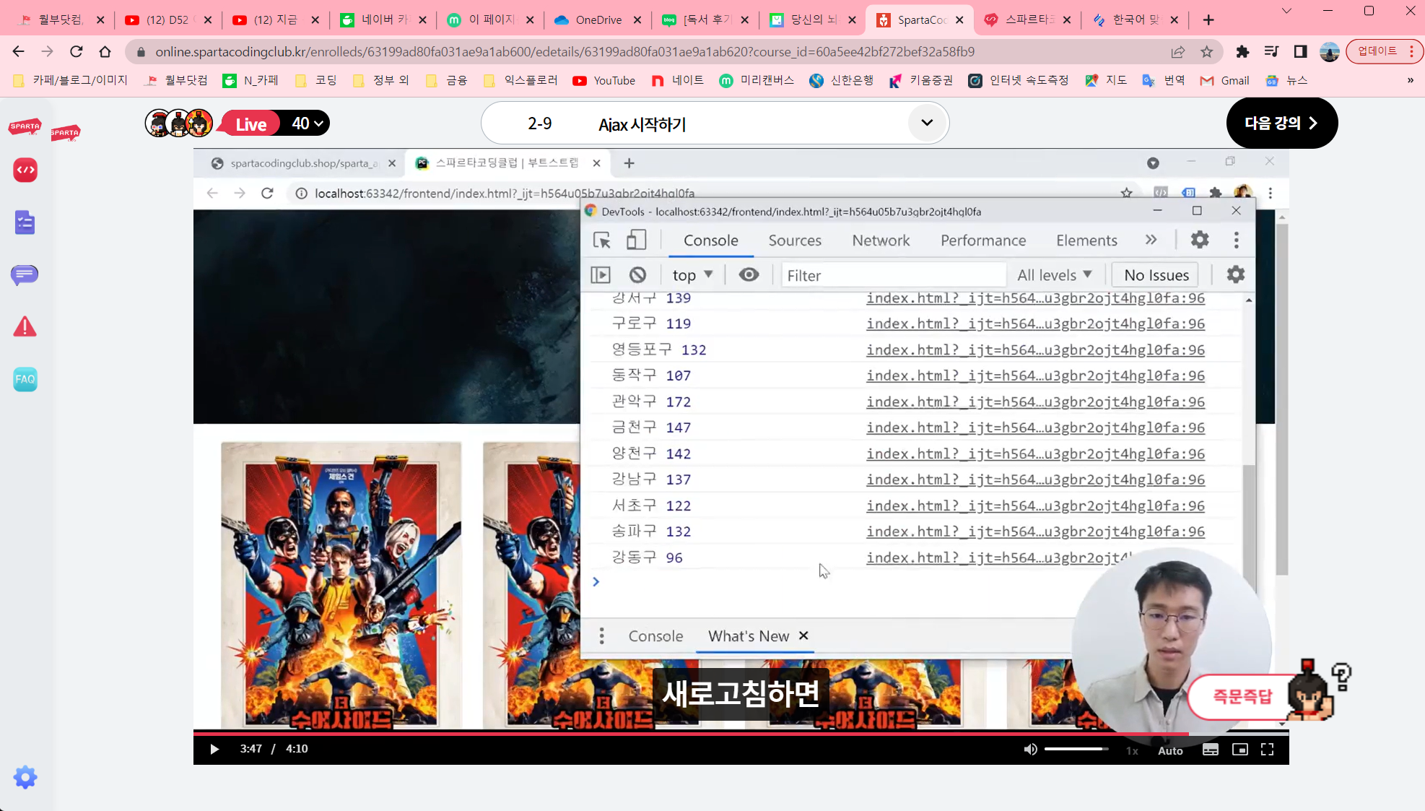Go to the next lecture (다음 강의)
Screen dimensions: 1425x811
1281,123
